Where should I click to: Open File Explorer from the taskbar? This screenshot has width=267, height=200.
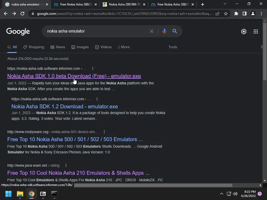tap(20, 194)
